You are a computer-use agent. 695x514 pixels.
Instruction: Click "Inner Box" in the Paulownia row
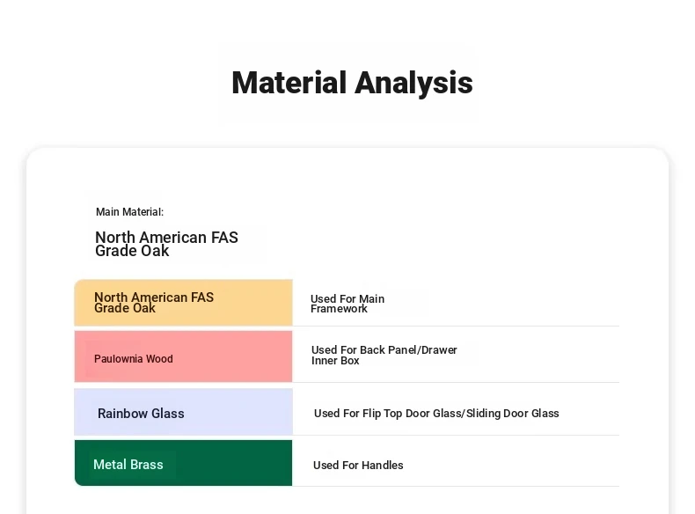pos(335,361)
